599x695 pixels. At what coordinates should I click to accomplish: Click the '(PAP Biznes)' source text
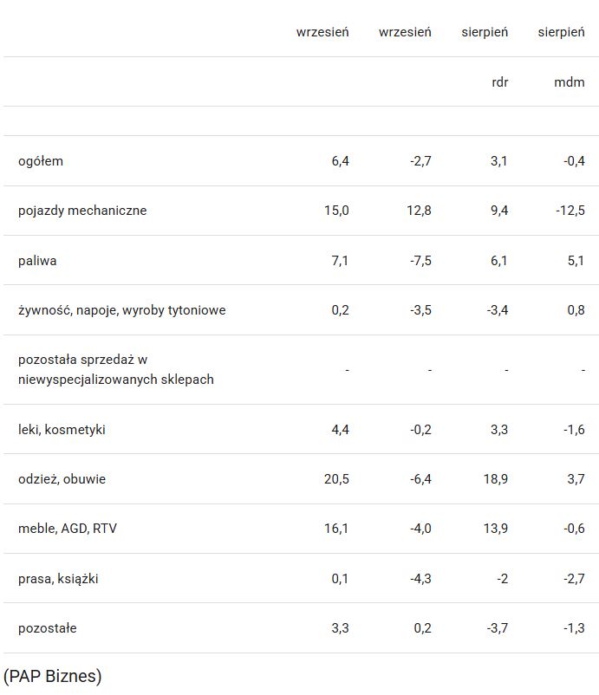point(53,676)
